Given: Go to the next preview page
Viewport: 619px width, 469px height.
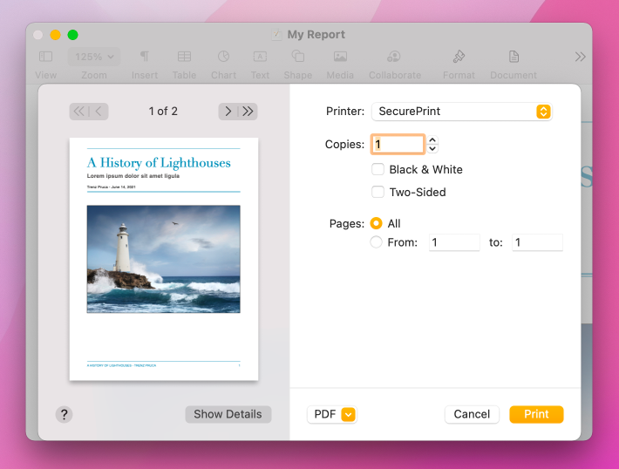Looking at the screenshot, I should [x=228, y=112].
